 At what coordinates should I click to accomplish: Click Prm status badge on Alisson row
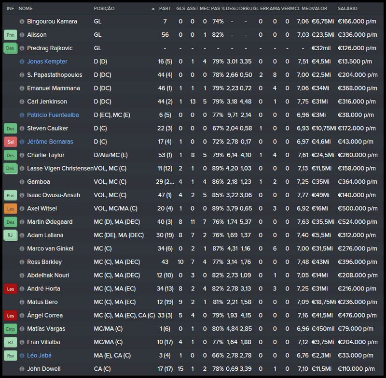pos(10,35)
